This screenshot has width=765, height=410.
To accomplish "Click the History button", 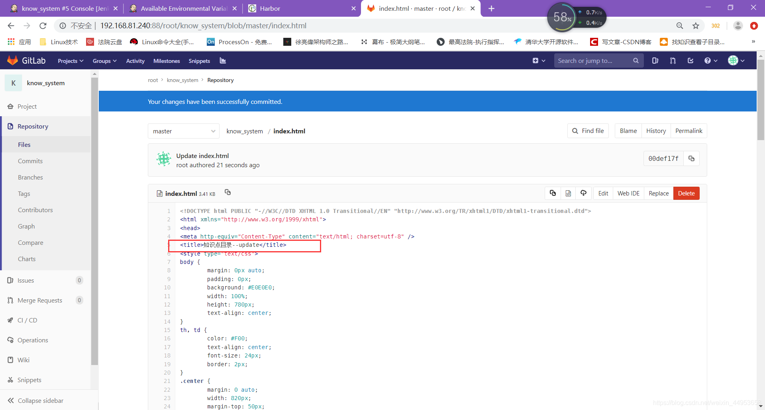I will pyautogui.click(x=656, y=131).
